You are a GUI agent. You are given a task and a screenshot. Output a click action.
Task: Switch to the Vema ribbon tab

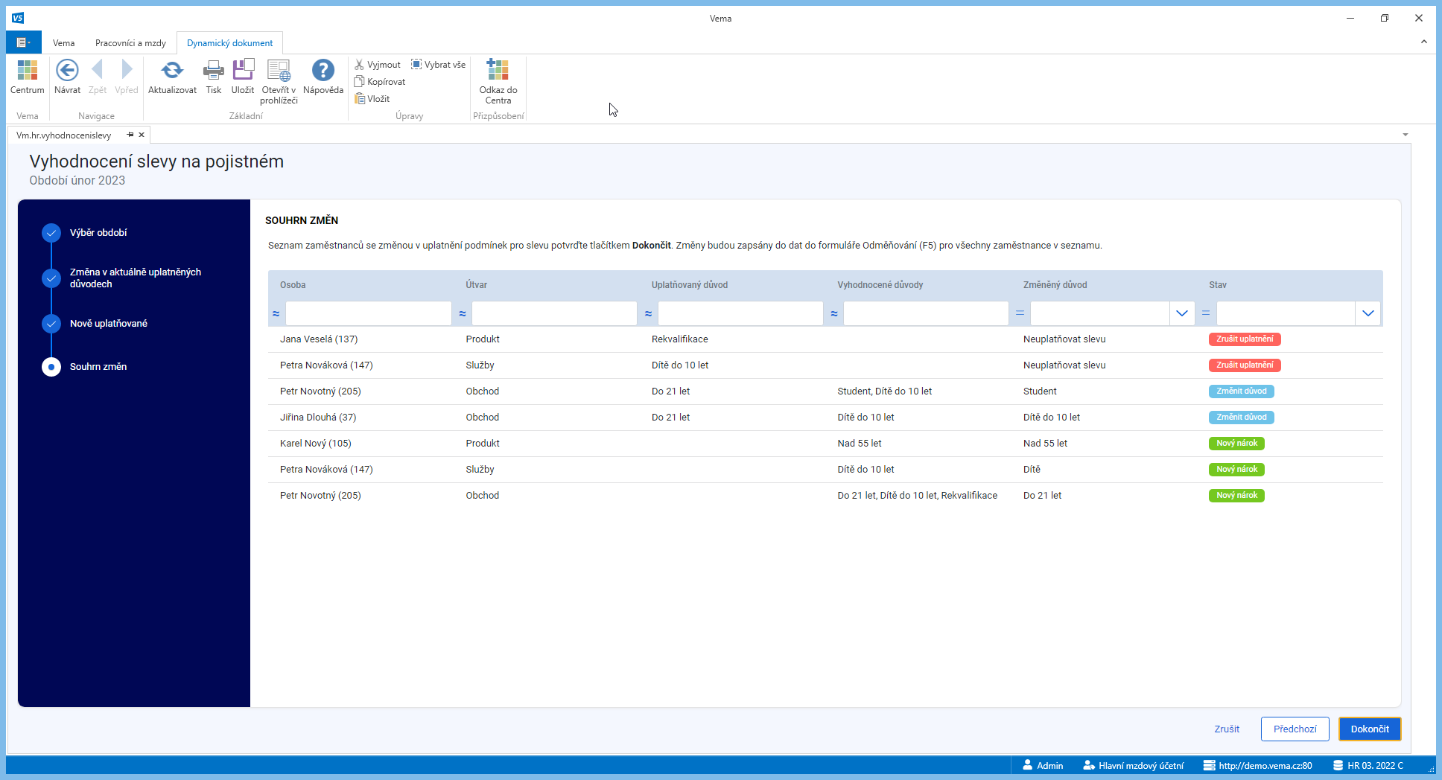64,43
